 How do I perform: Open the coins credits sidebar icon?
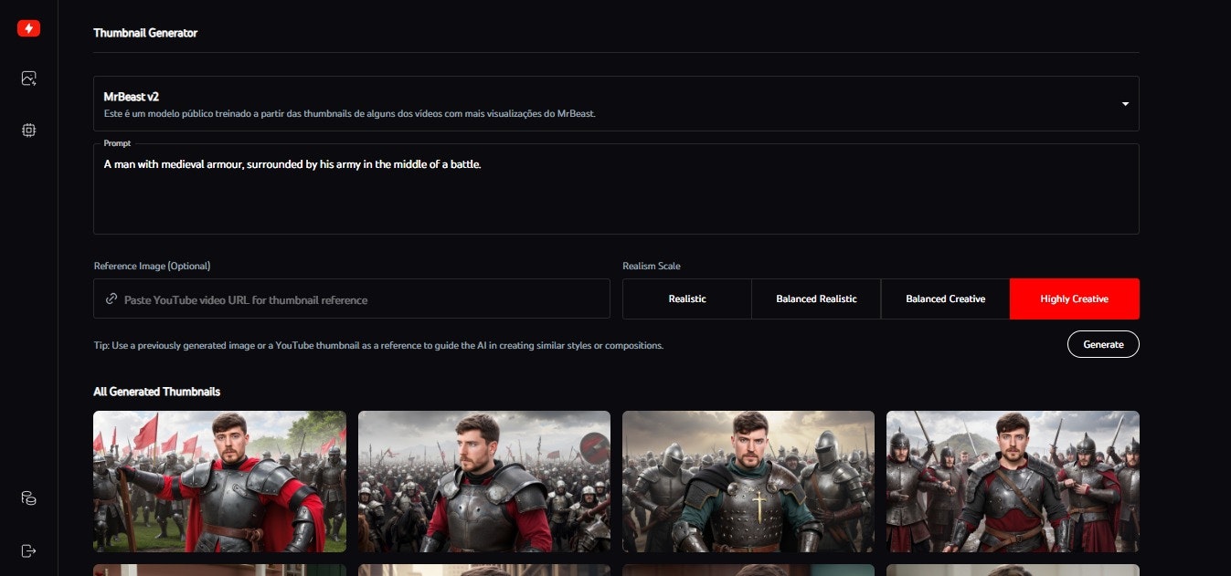pyautogui.click(x=28, y=498)
